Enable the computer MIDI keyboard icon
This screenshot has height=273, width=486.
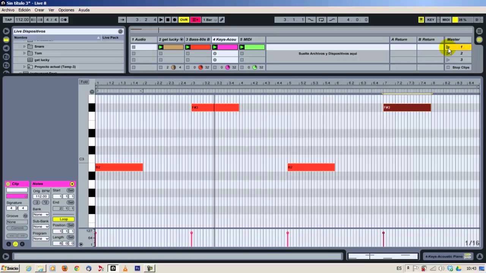tap(421, 20)
